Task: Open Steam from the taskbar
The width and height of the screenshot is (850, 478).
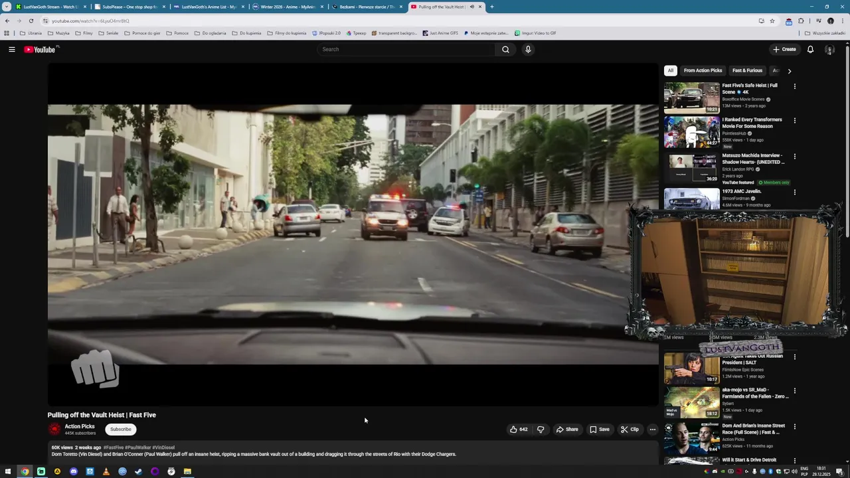Action: (138, 471)
